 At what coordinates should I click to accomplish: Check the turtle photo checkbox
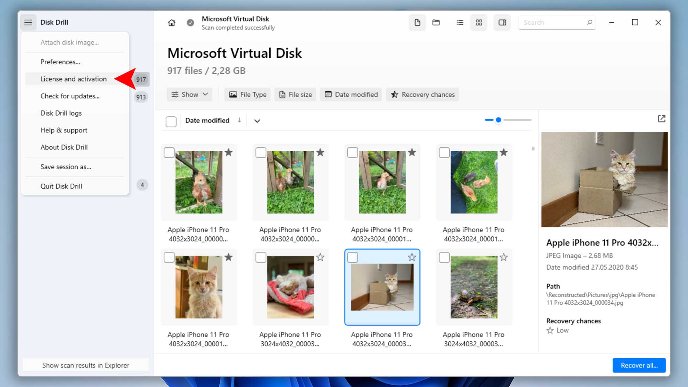[444, 257]
